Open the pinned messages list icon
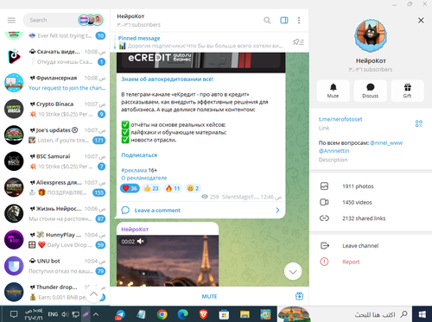Screen dimensions: 432x322 (x=298, y=42)
